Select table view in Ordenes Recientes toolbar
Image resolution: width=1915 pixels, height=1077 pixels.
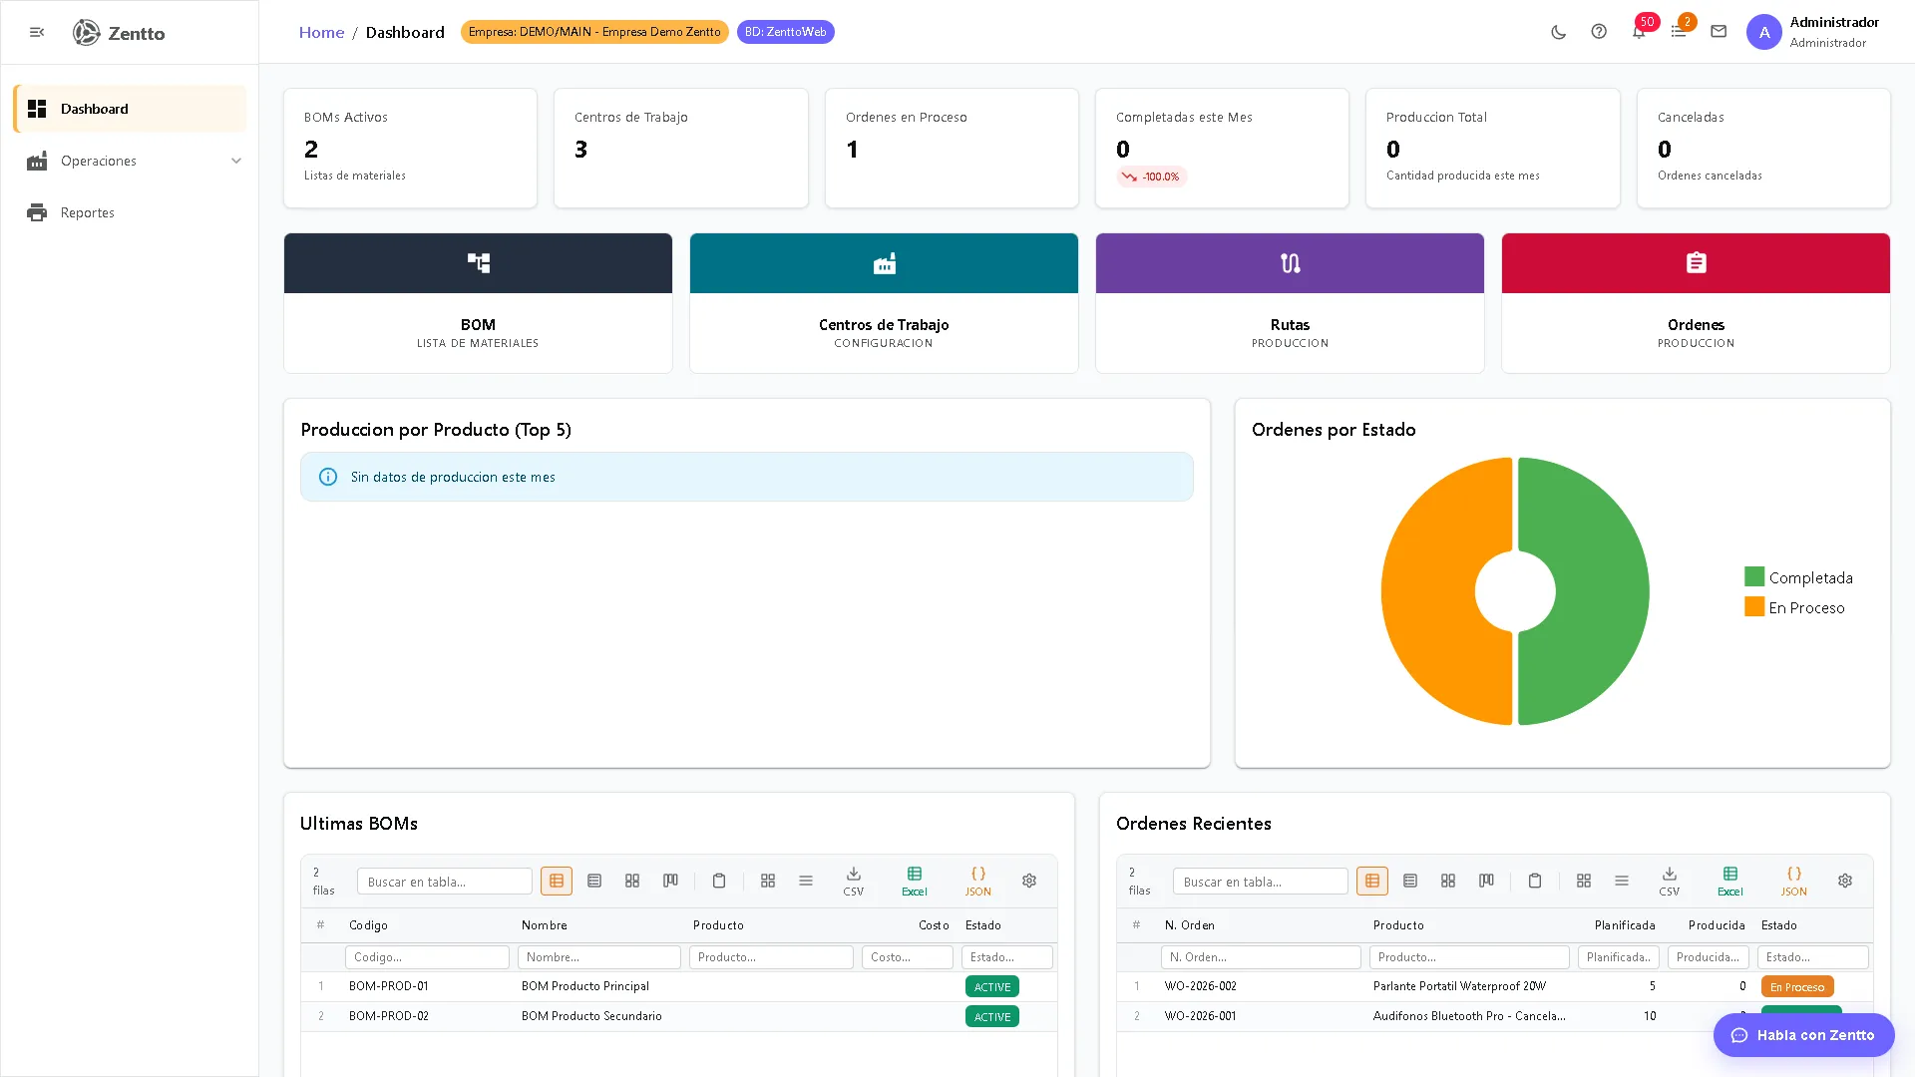1372,881
